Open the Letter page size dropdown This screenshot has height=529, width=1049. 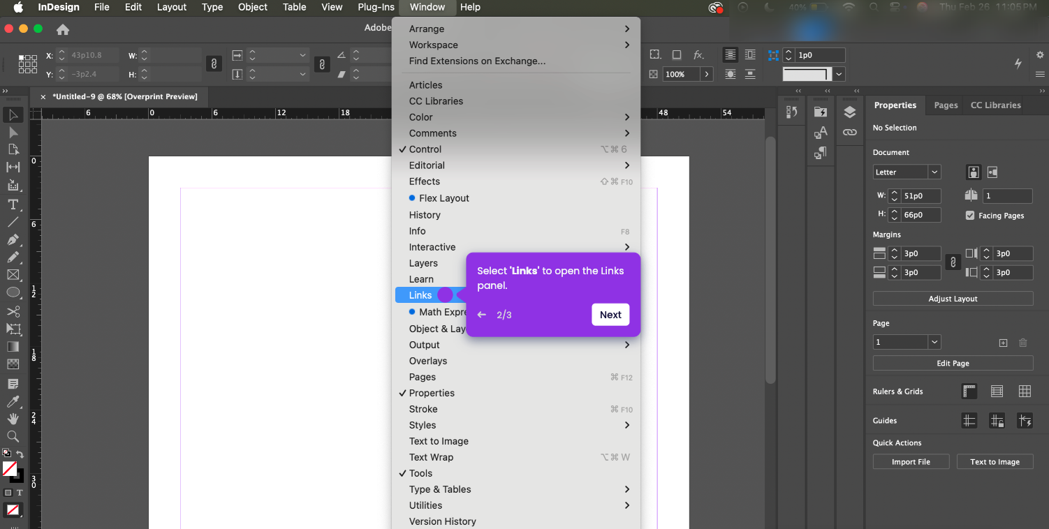point(934,172)
